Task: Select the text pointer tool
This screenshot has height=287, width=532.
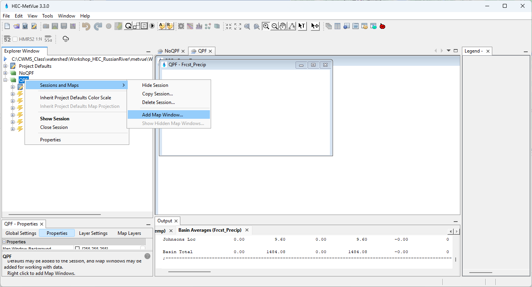Action: pyautogui.click(x=302, y=26)
